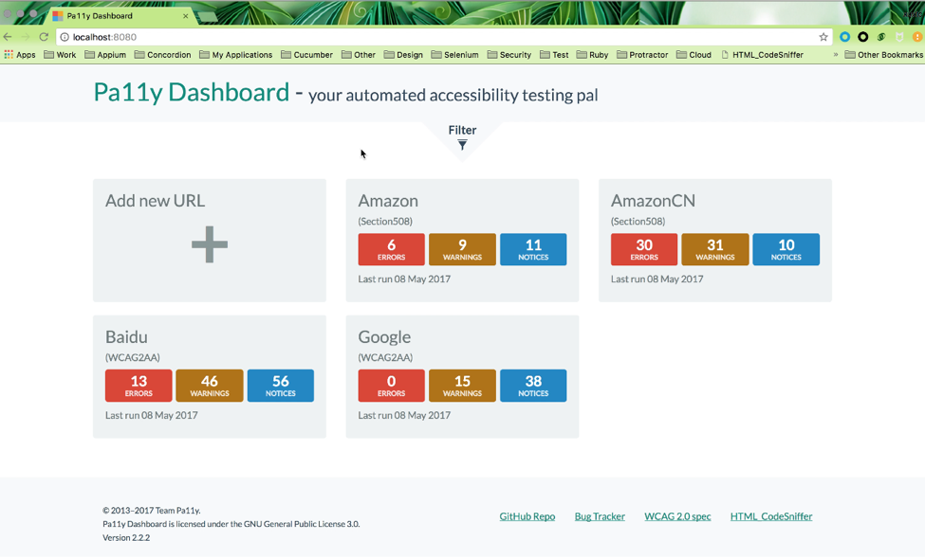The image size is (925, 559).
Task: Click the orange extension icon in toolbar
Action: pyautogui.click(x=917, y=37)
